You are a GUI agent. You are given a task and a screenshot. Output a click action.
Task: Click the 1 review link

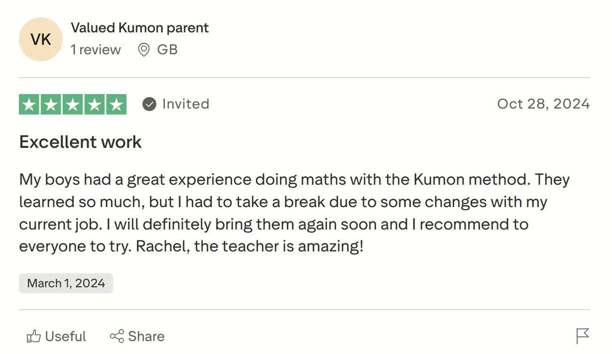(96, 50)
